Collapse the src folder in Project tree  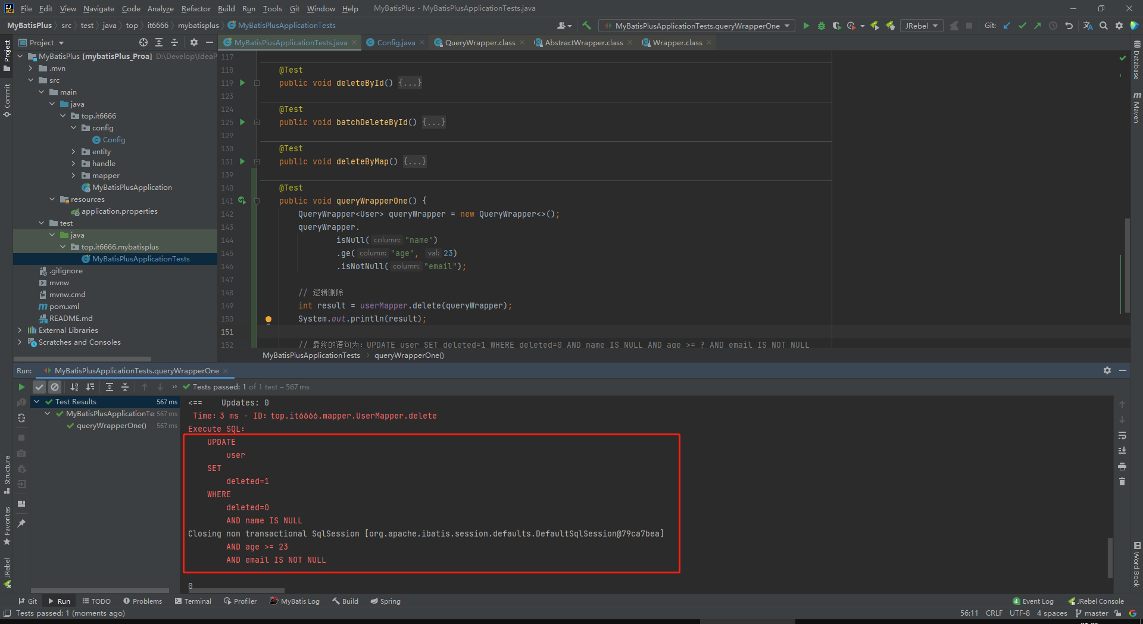coord(30,80)
